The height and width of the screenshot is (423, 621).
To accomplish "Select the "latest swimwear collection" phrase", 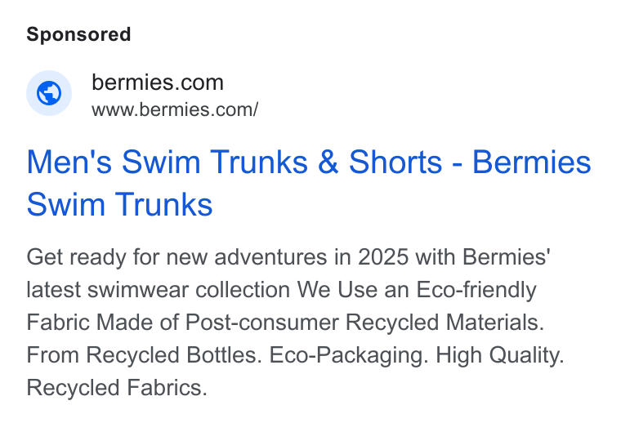I will (159, 290).
